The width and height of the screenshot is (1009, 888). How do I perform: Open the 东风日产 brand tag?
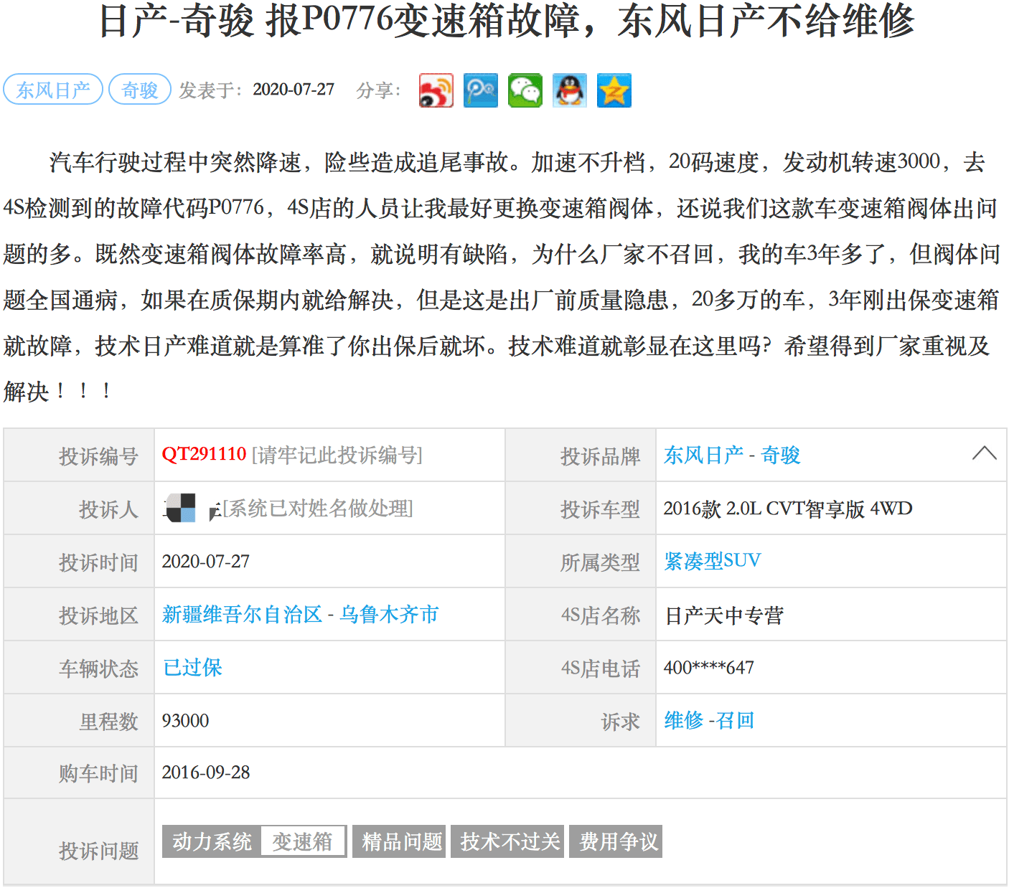click(x=53, y=90)
